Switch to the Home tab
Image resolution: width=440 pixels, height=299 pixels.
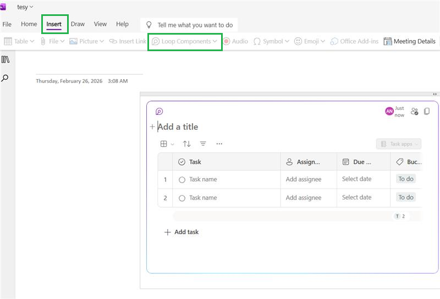tap(29, 24)
